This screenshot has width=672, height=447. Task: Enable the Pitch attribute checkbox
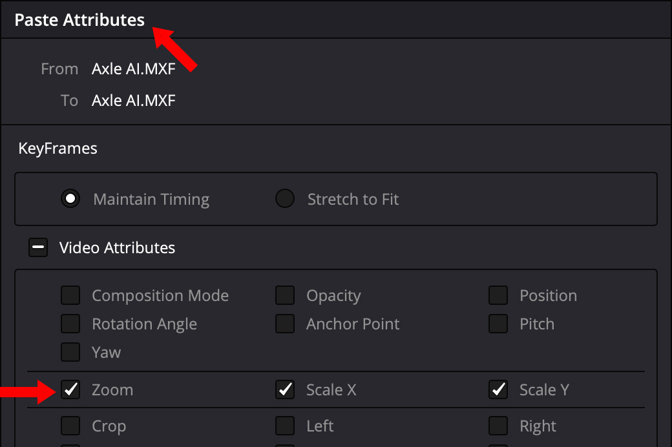pyautogui.click(x=498, y=324)
